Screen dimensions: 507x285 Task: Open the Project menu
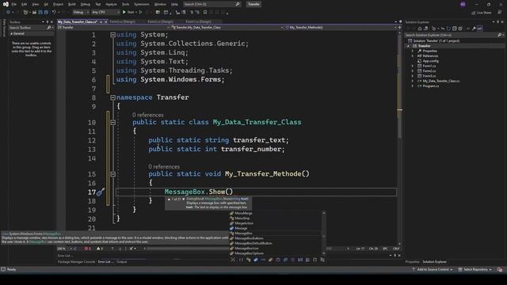click(58, 5)
